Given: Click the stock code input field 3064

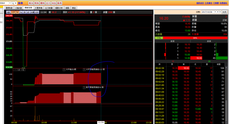Looking at the screenshot, I should tap(4, 3).
